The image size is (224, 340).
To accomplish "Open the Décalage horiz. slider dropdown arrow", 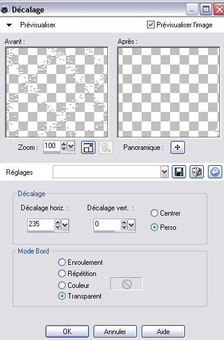I will point(65,224).
